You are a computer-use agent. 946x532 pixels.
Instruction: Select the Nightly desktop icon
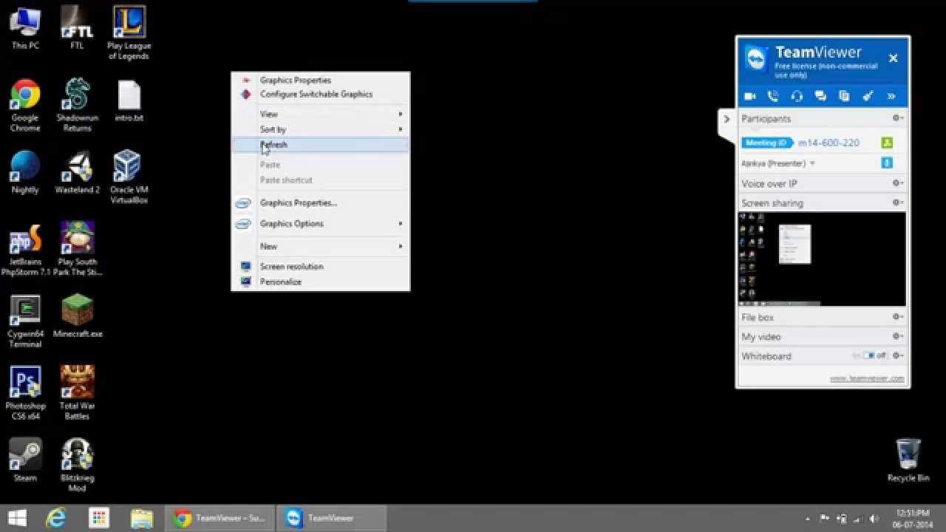click(x=25, y=173)
